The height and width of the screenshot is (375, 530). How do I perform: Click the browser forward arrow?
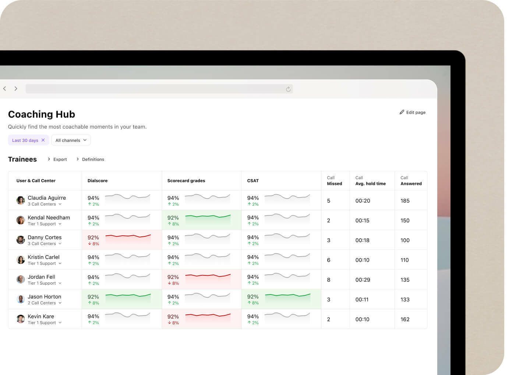click(x=16, y=89)
